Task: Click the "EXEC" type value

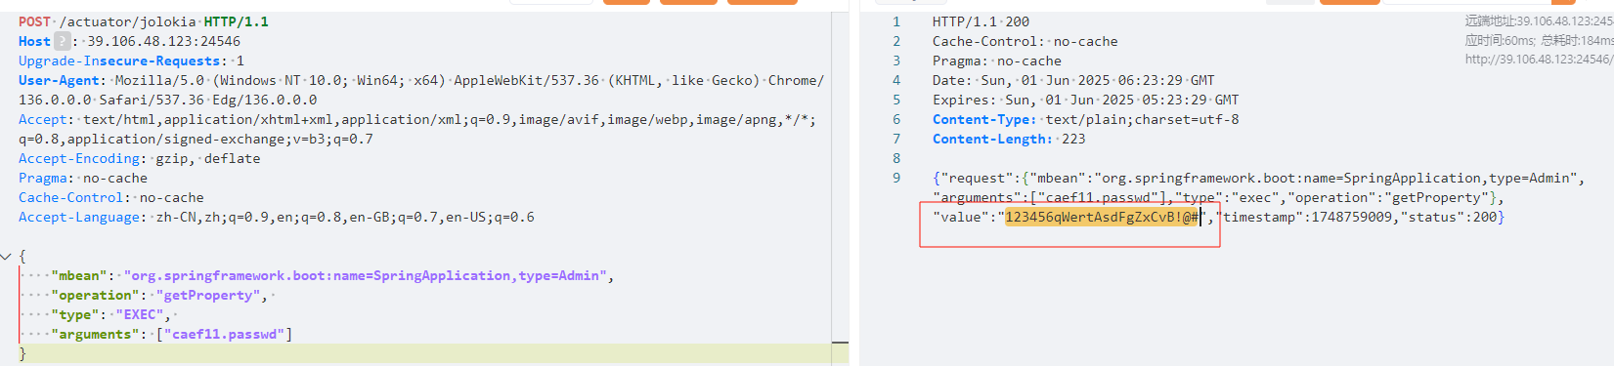Action: coord(140,314)
